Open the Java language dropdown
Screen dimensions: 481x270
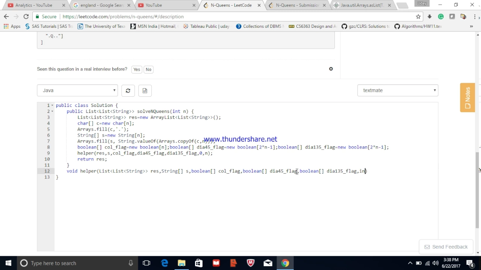click(77, 90)
